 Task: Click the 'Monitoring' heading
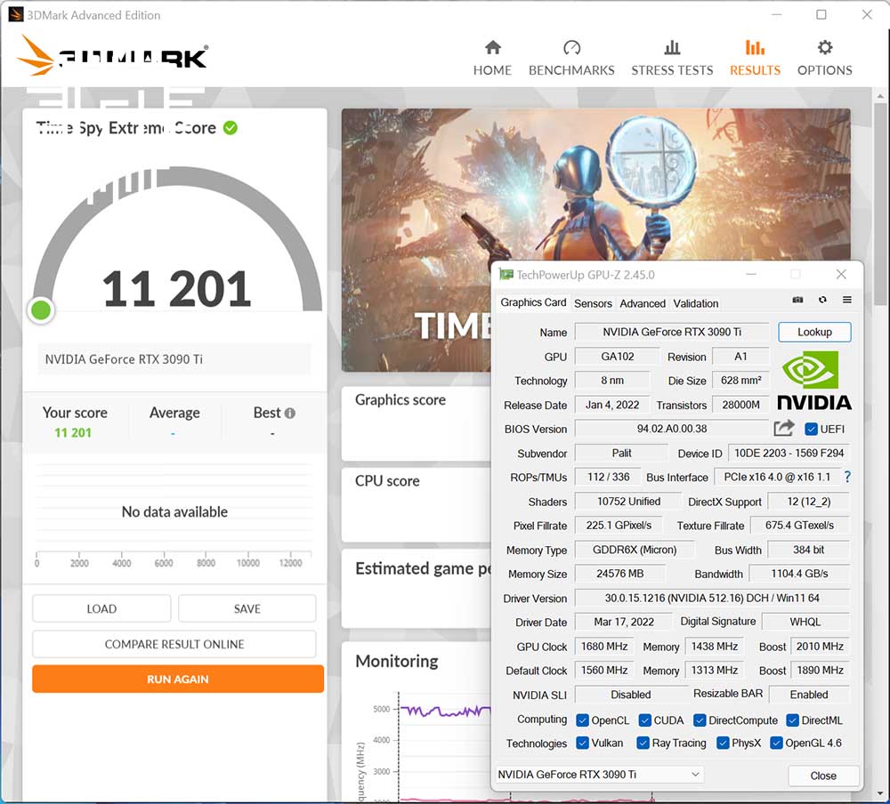[x=396, y=661]
